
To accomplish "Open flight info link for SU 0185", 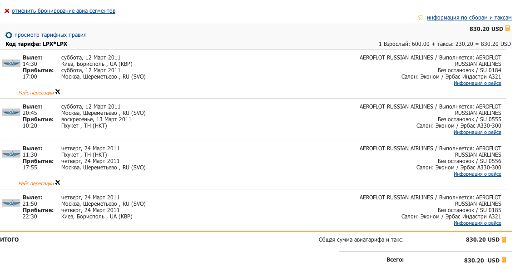I will pos(477,223).
